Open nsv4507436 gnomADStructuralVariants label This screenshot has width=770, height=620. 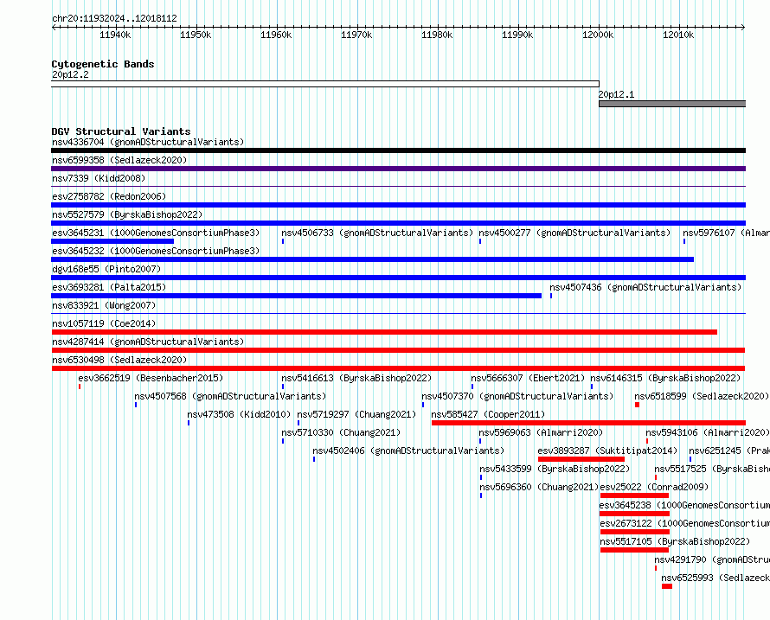(645, 288)
